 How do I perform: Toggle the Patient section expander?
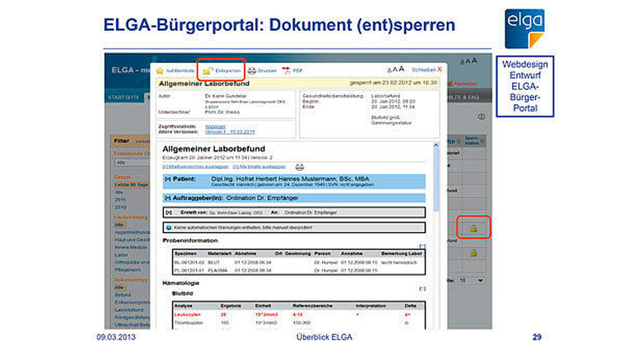tap(168, 179)
